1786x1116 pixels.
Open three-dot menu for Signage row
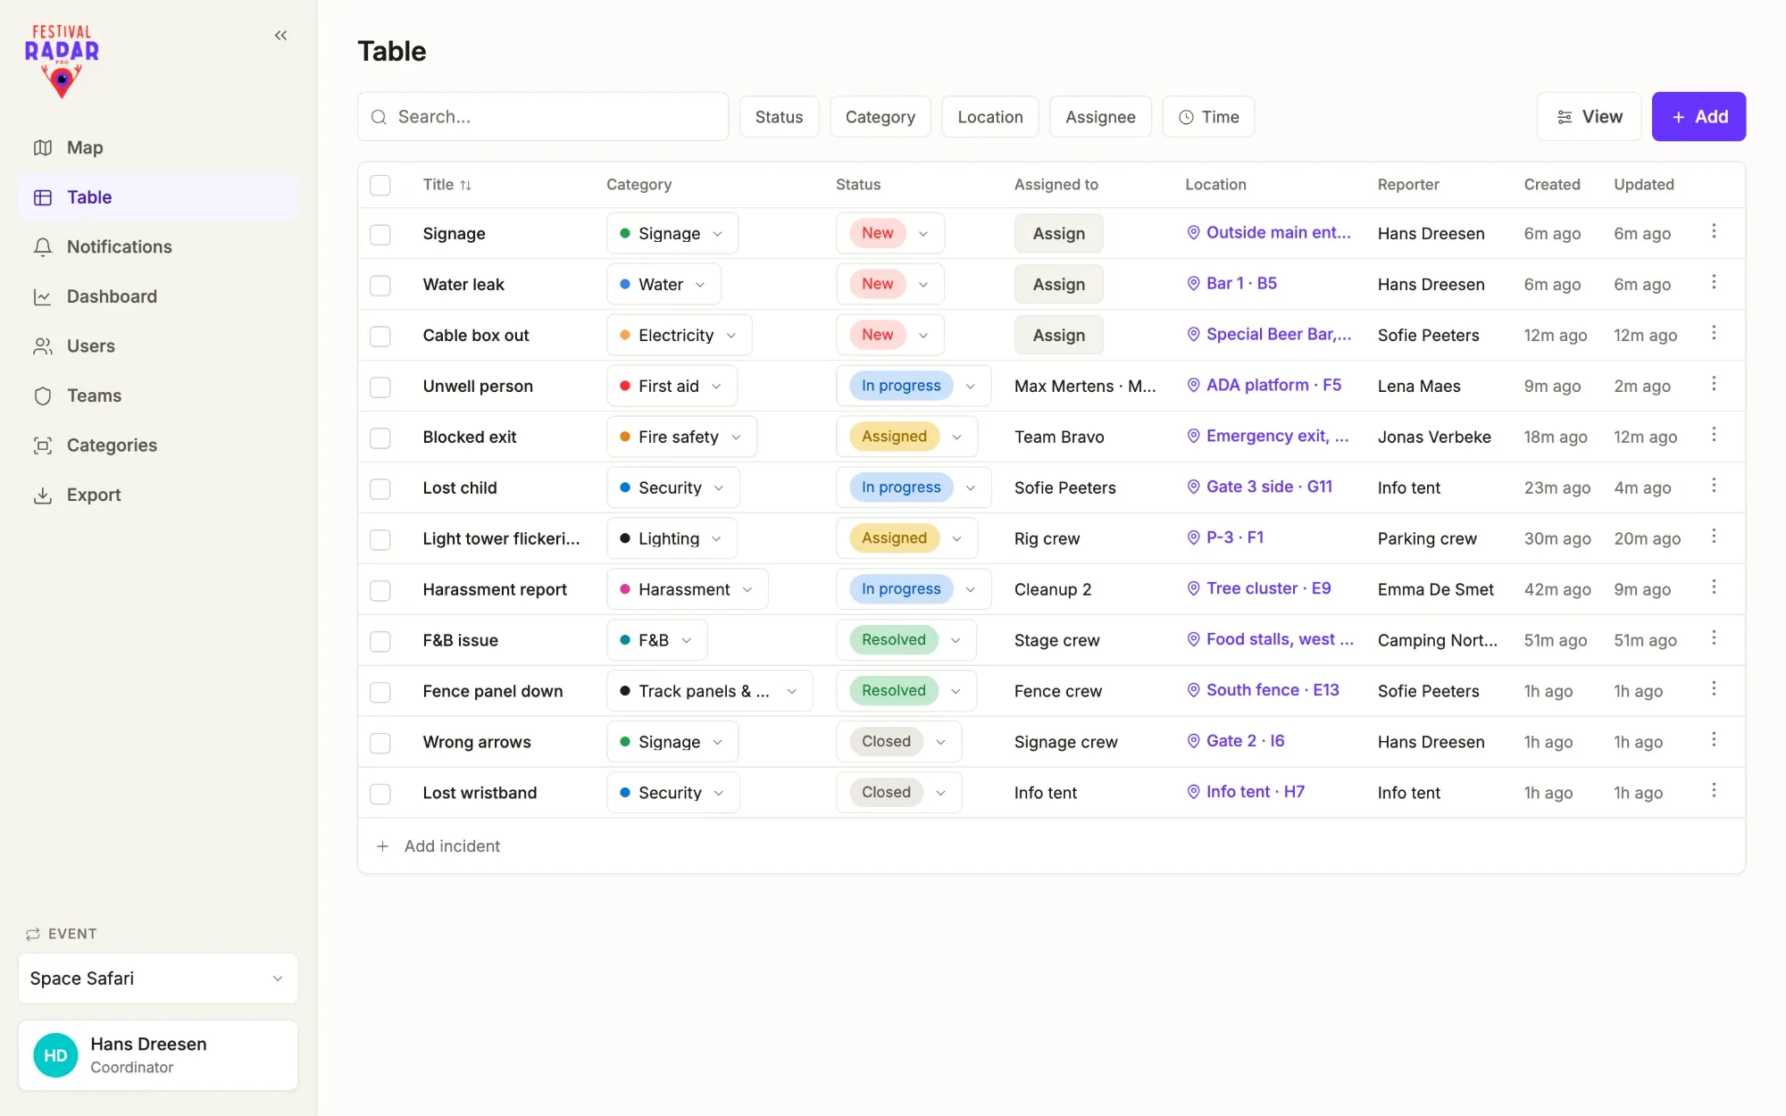pyautogui.click(x=1714, y=232)
